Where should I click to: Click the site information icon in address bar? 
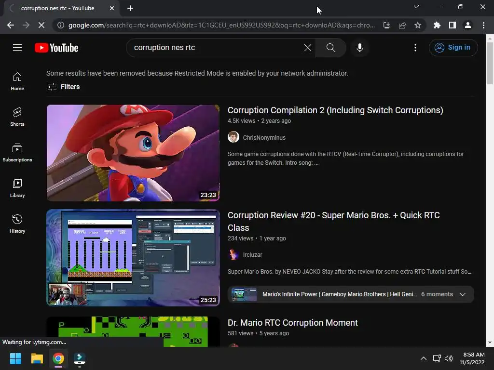60,25
